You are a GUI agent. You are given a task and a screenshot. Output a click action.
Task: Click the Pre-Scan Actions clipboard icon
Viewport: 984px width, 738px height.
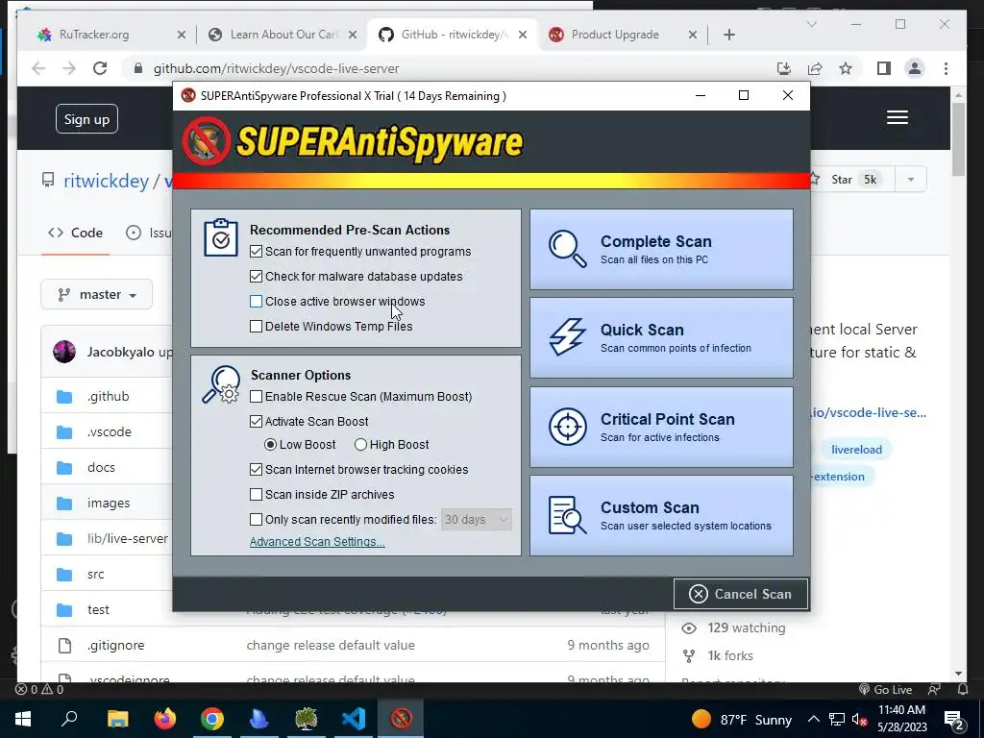pyautogui.click(x=221, y=238)
